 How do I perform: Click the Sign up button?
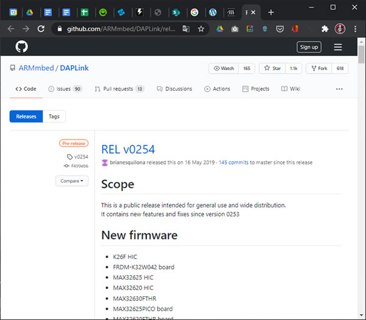[309, 47]
